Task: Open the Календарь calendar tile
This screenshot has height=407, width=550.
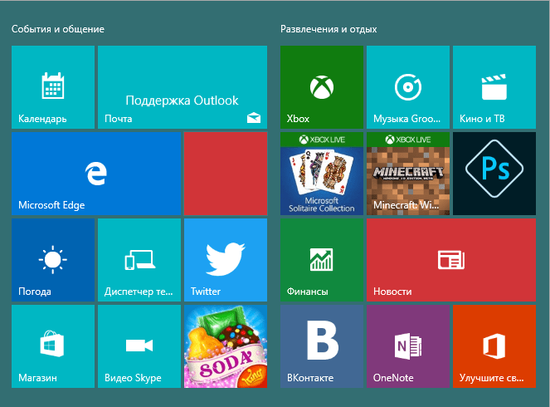Action: 53,87
